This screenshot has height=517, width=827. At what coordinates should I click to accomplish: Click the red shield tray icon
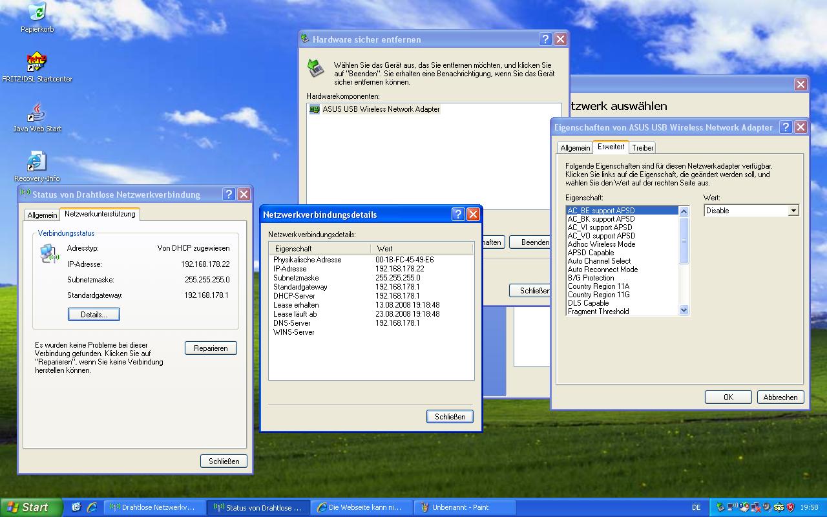(x=790, y=507)
